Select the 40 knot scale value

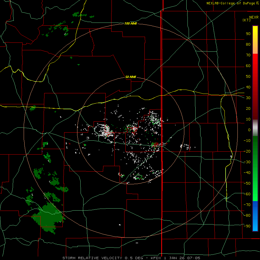tap(248, 87)
